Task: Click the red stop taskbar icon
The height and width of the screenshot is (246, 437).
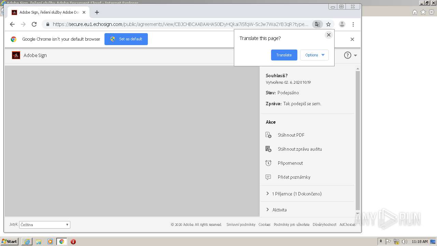Action: [x=73, y=242]
